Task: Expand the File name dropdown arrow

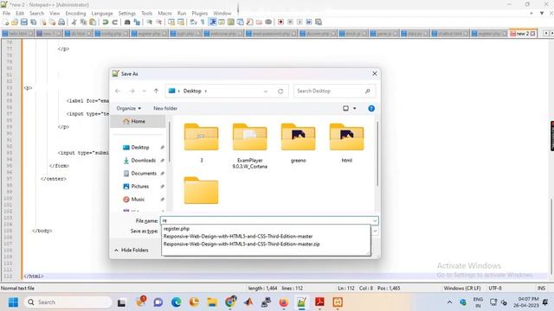Action: (x=375, y=221)
